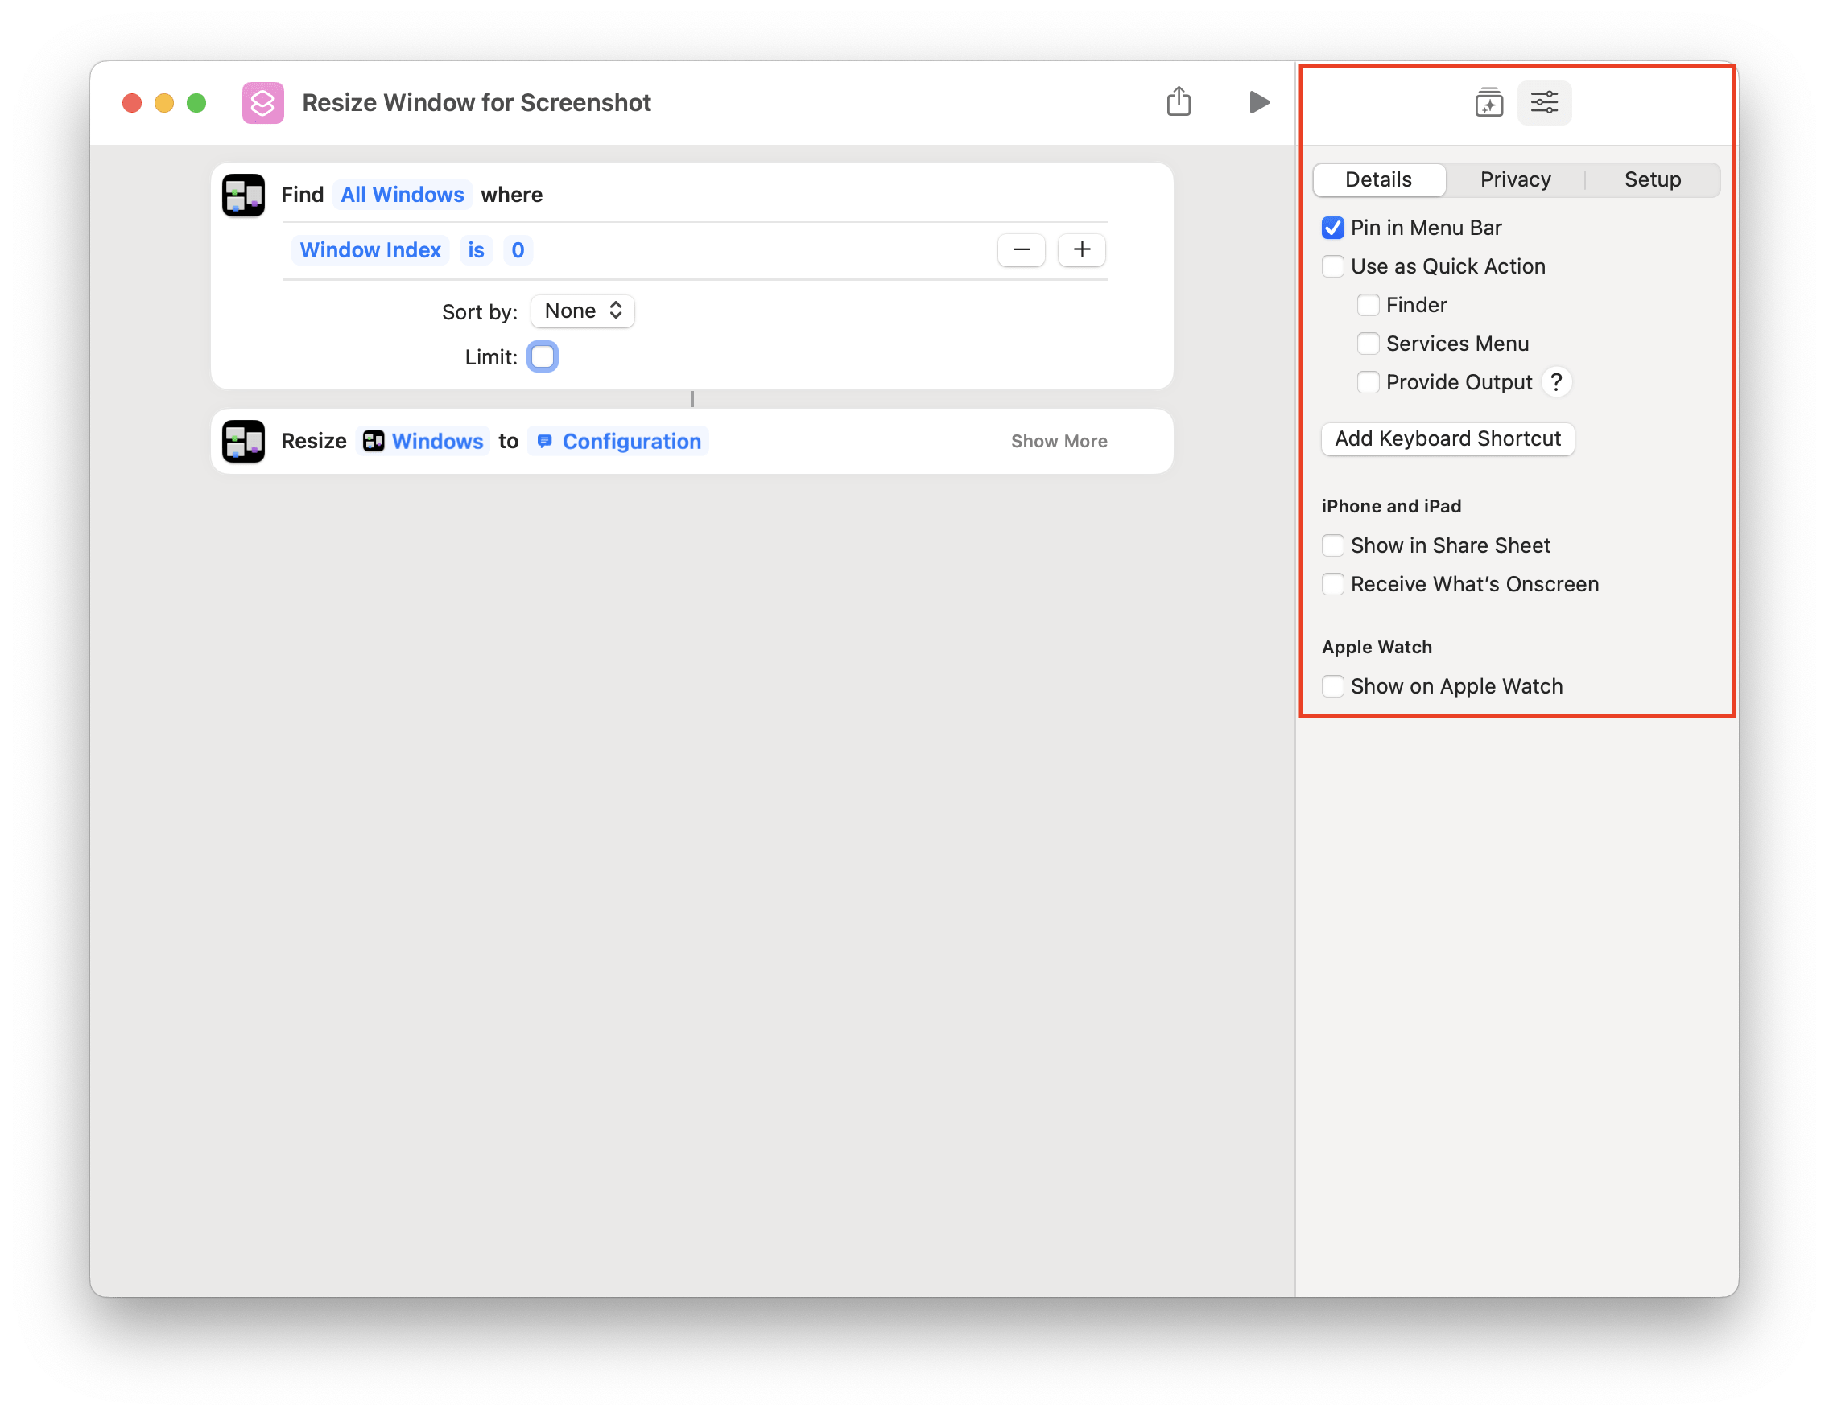1829x1416 pixels.
Task: Run the shortcut with the play button
Action: [1259, 101]
